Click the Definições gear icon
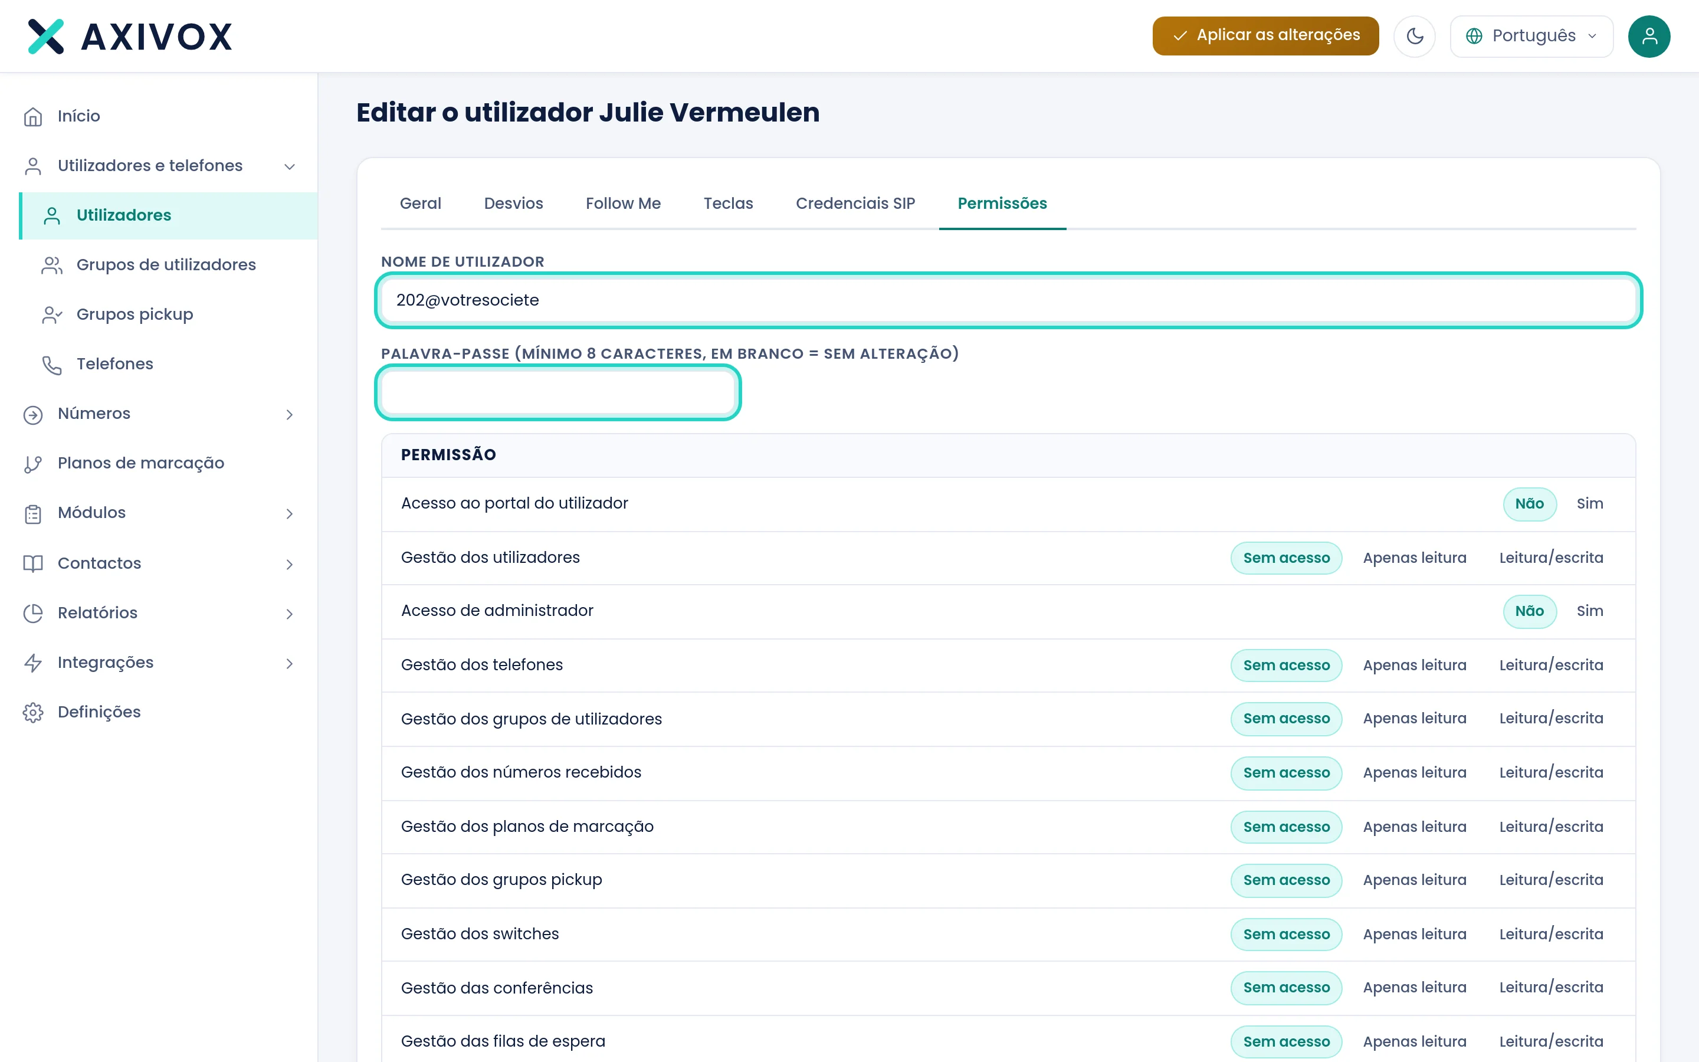The image size is (1699, 1062). 33,712
